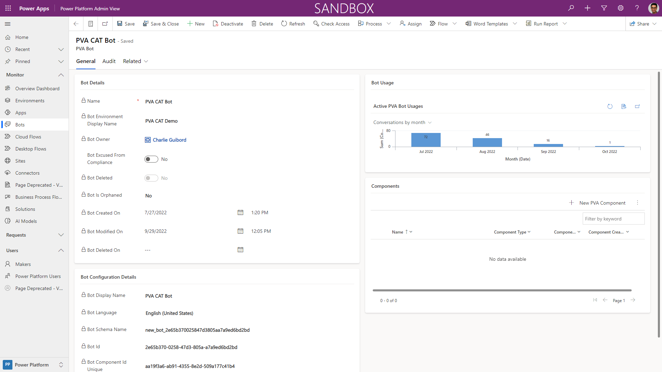Click the go back arrow icon

(x=76, y=24)
